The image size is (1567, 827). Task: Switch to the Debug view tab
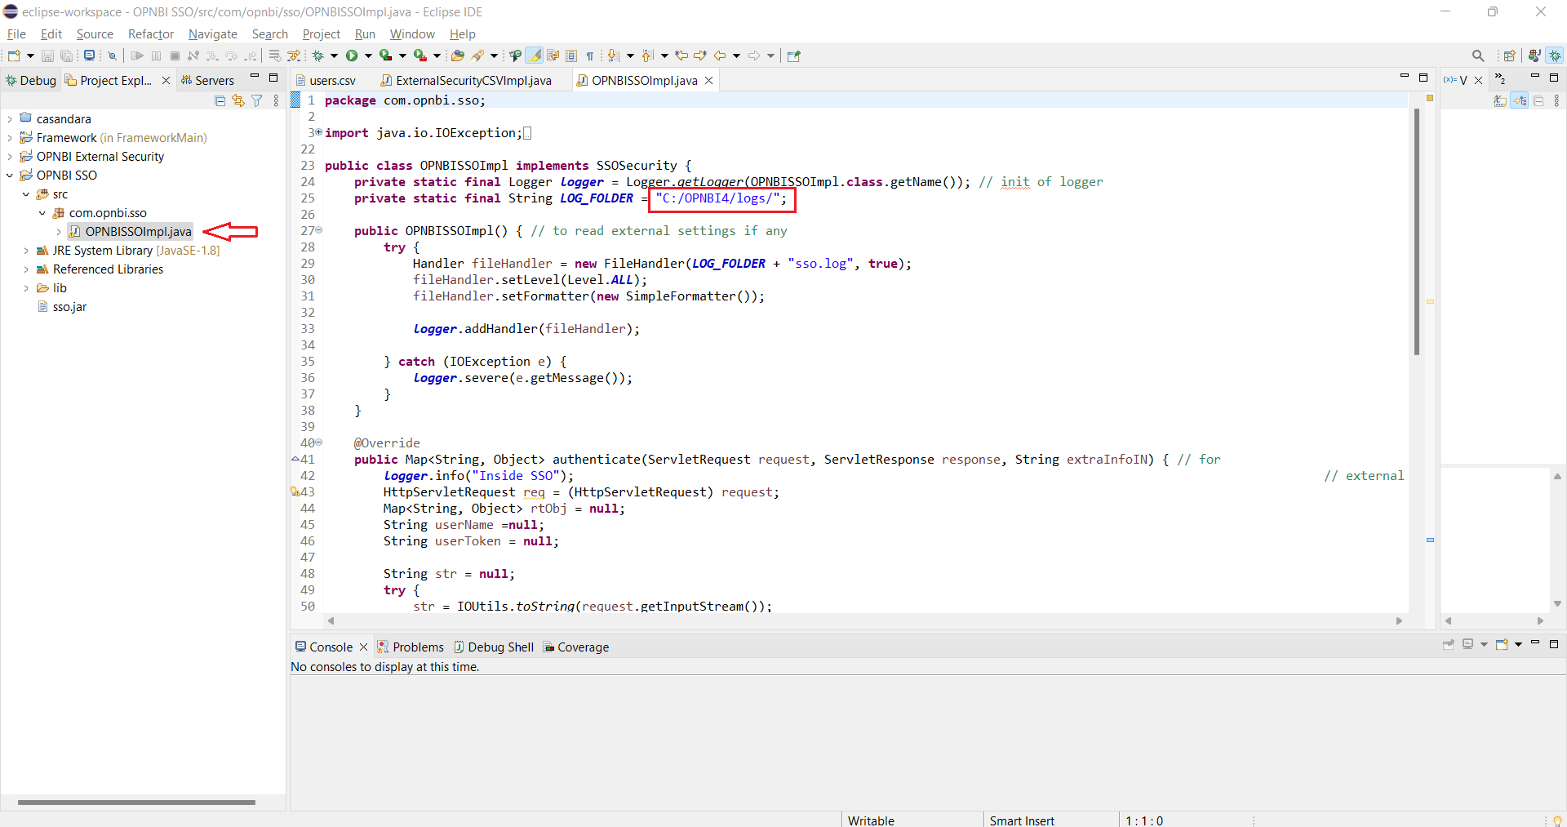click(x=31, y=80)
